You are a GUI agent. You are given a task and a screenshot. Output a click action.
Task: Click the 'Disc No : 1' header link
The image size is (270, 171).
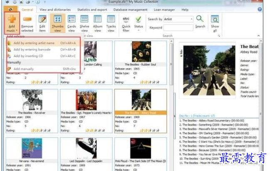click(x=197, y=116)
